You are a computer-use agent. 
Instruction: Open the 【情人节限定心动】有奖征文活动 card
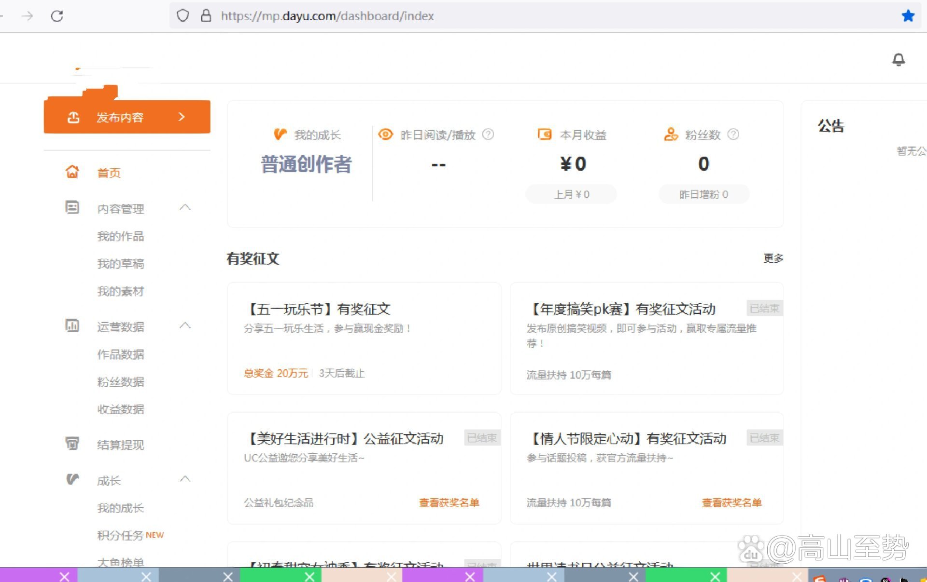coord(646,468)
